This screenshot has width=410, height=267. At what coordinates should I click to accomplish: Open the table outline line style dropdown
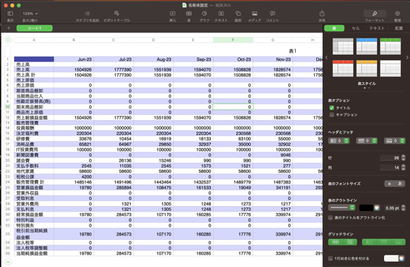coord(342,207)
